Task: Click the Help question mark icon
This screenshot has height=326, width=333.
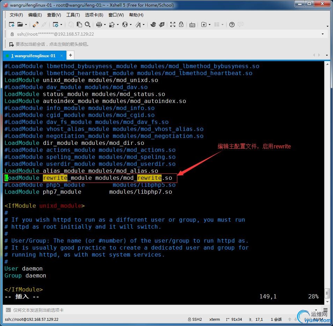Action: pos(232,24)
